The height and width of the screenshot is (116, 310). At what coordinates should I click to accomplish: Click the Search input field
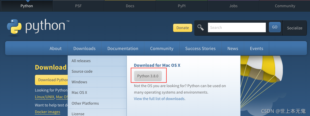(x=237, y=27)
